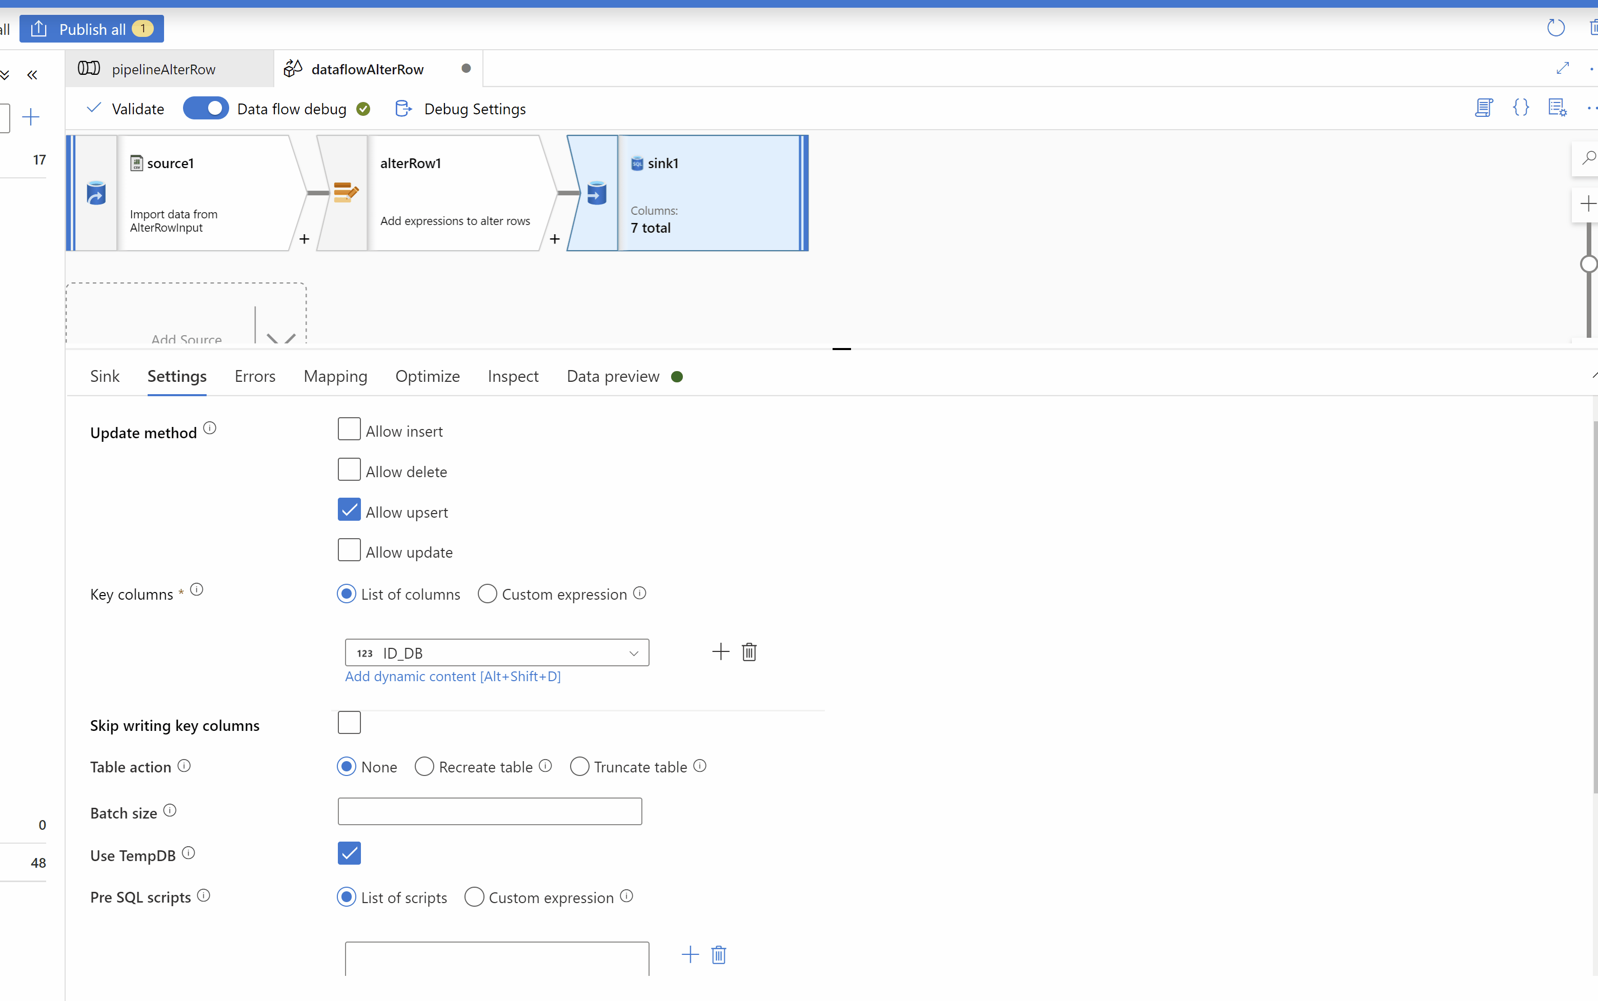1598x1001 pixels.
Task: Select Truncate table as table action
Action: [x=579, y=766]
